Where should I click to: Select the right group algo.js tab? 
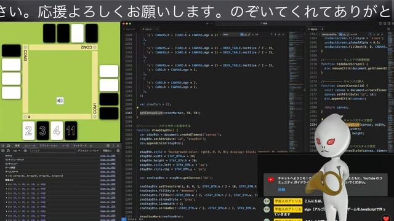[315, 29]
